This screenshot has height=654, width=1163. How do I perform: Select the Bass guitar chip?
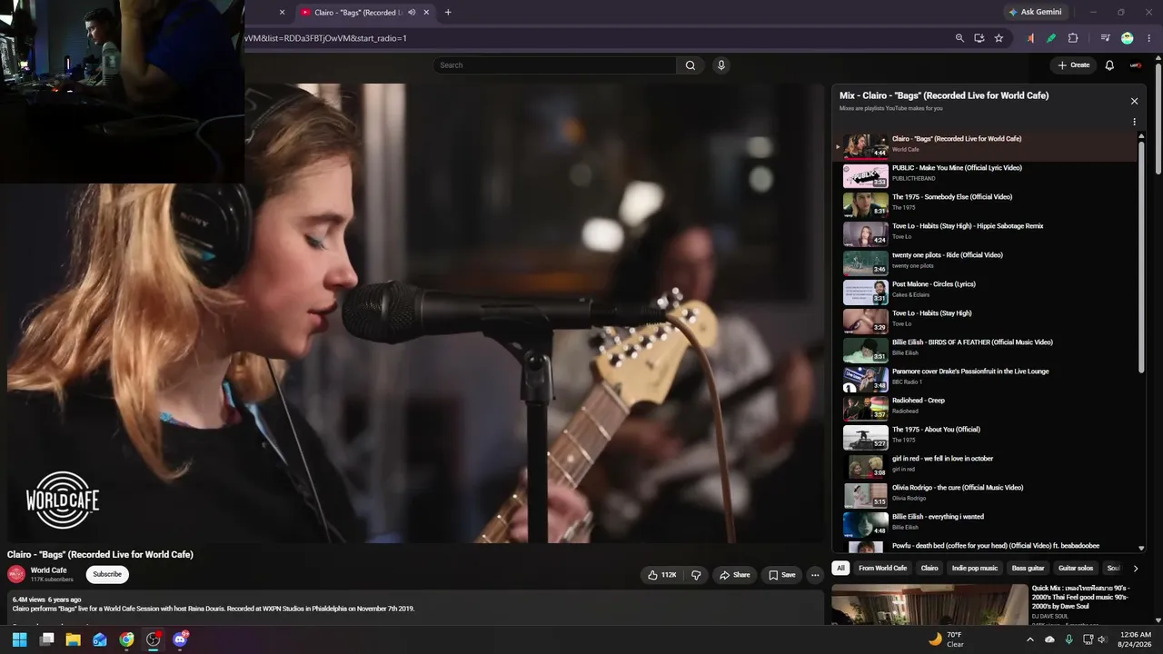[x=1029, y=569]
